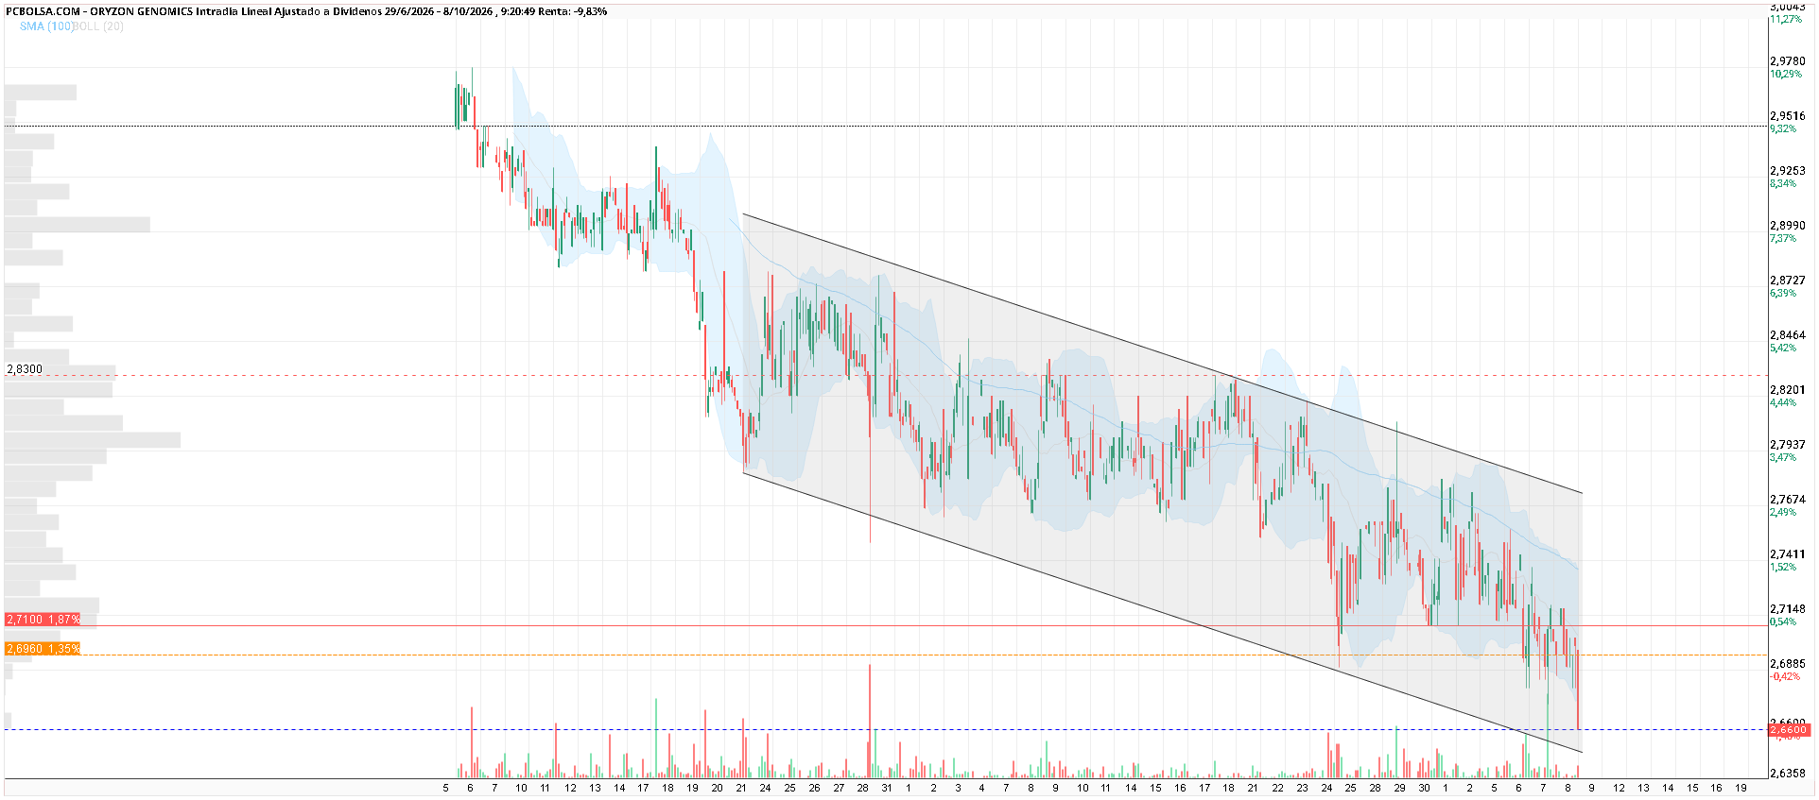Click the 2,7674 price axis label
This screenshot has width=1819, height=800.
pyautogui.click(x=1787, y=500)
